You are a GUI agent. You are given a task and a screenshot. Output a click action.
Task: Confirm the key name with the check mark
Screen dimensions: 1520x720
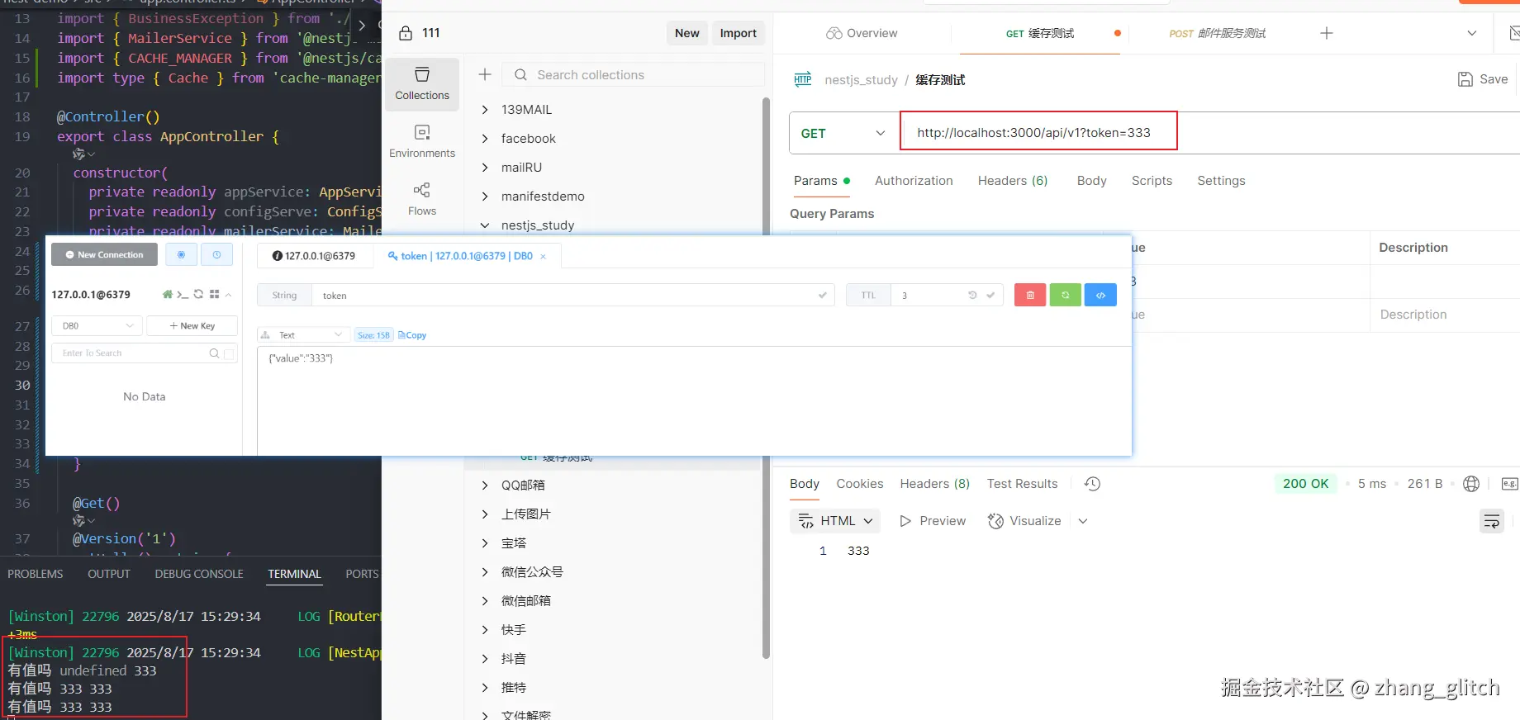822,295
